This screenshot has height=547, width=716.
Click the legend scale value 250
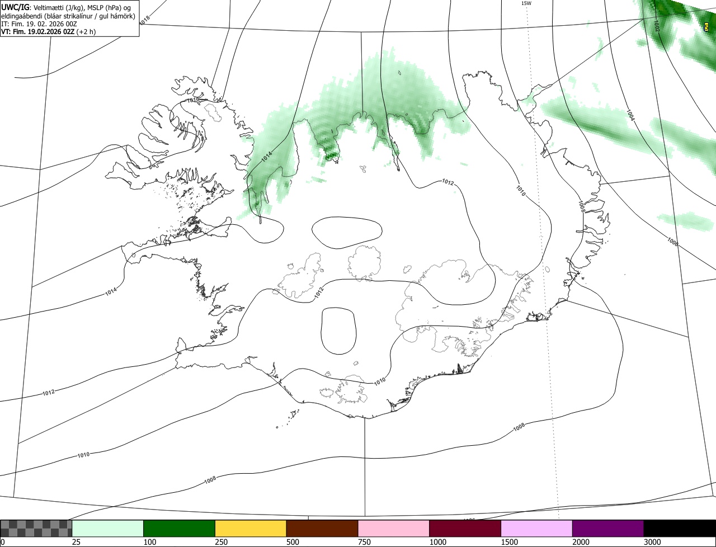[x=221, y=542]
